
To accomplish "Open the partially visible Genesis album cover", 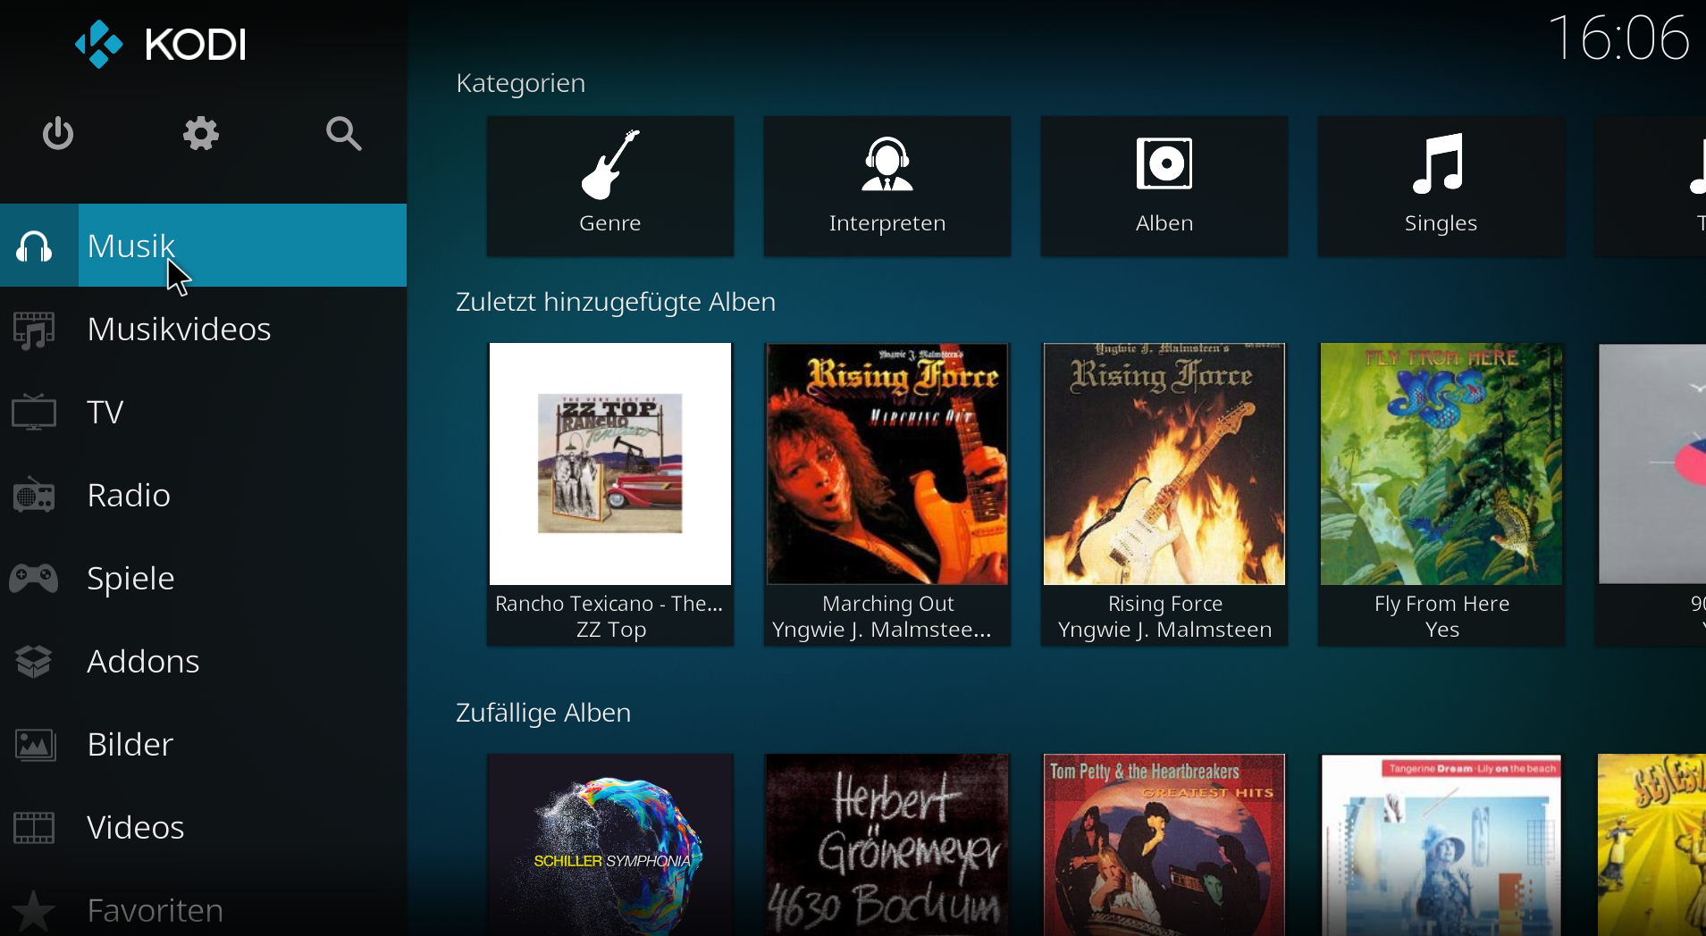I will 1651,845.
